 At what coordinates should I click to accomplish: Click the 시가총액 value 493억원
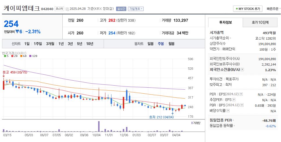[x=269, y=33]
